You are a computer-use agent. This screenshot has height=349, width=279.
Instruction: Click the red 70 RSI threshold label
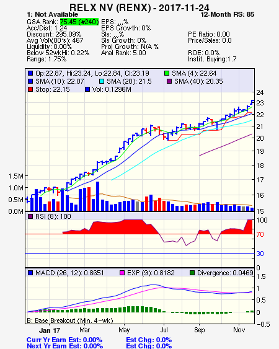point(260,234)
